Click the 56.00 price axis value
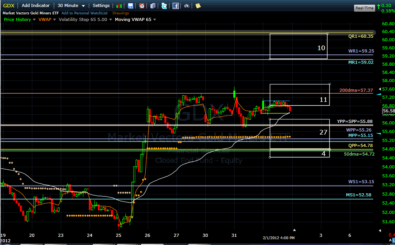The width and height of the screenshot is (395, 245). tap(388, 123)
